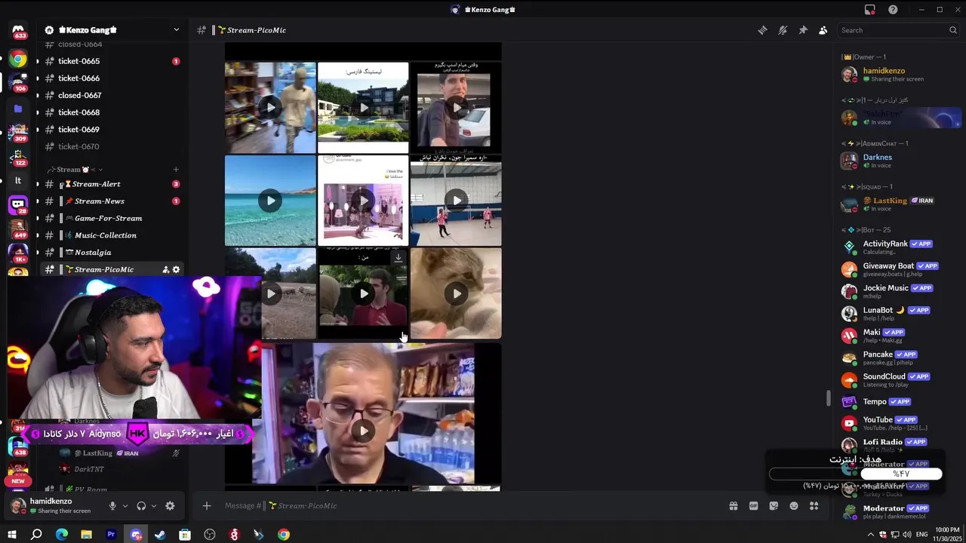
Task: Mute the microphone
Action: click(x=112, y=506)
